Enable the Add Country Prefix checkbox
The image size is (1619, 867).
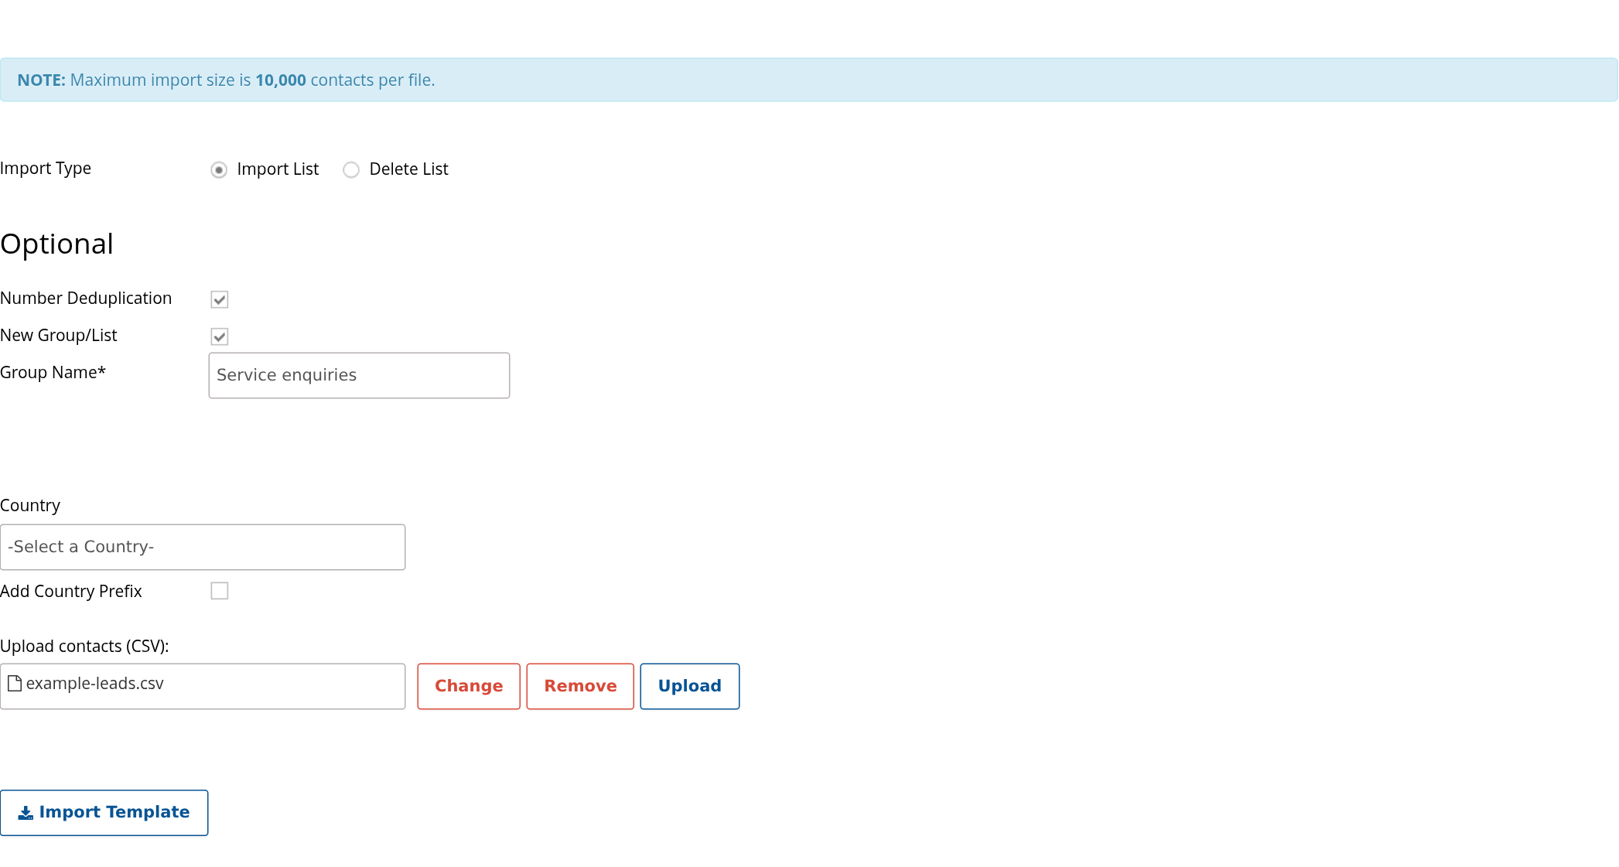coord(220,591)
